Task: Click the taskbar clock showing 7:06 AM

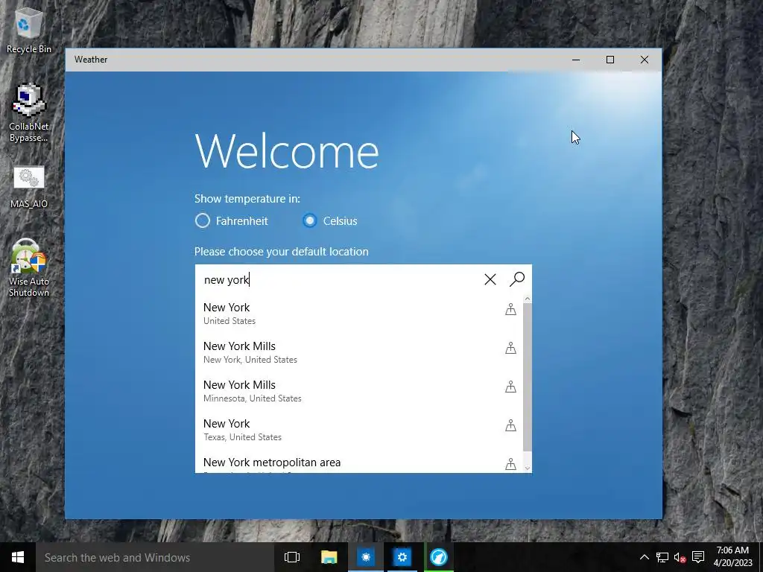Action: pyautogui.click(x=733, y=557)
